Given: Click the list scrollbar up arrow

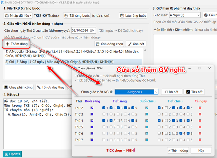Looking at the screenshot, I should (145, 50).
